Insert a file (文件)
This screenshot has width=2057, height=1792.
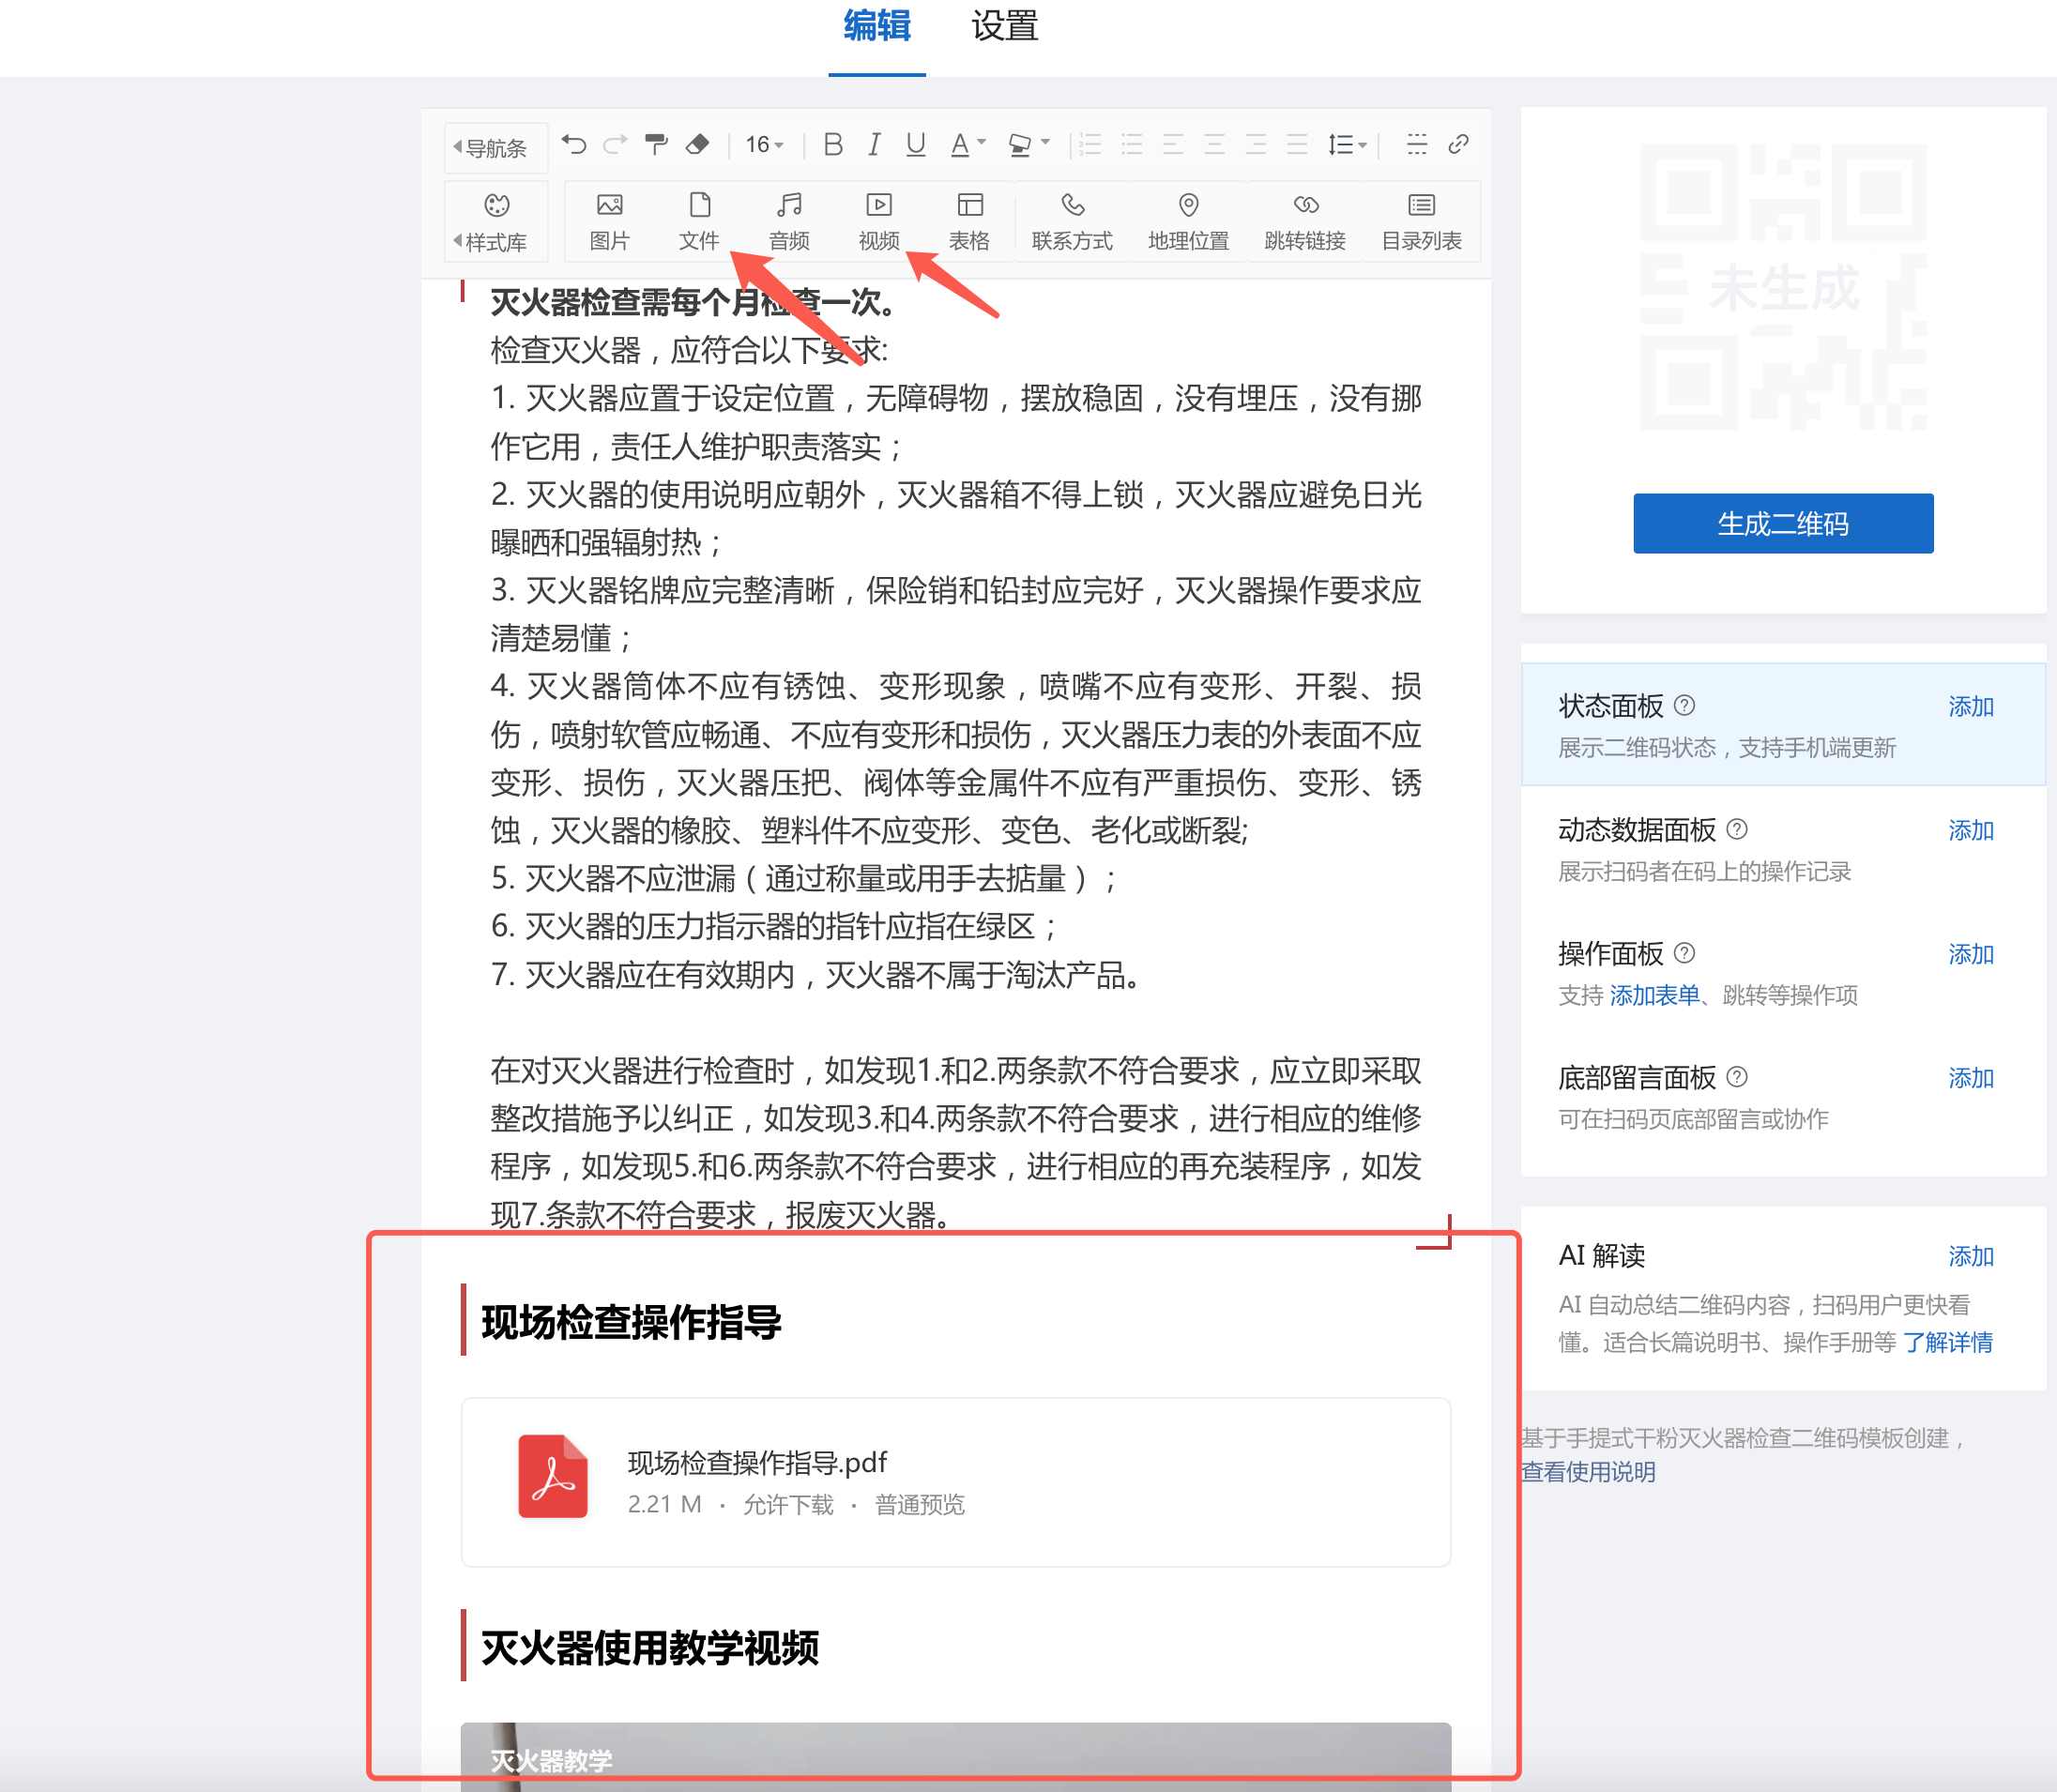[699, 221]
